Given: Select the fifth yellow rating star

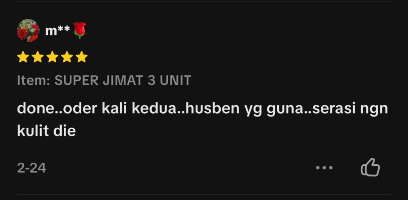Looking at the screenshot, I should click(82, 57).
